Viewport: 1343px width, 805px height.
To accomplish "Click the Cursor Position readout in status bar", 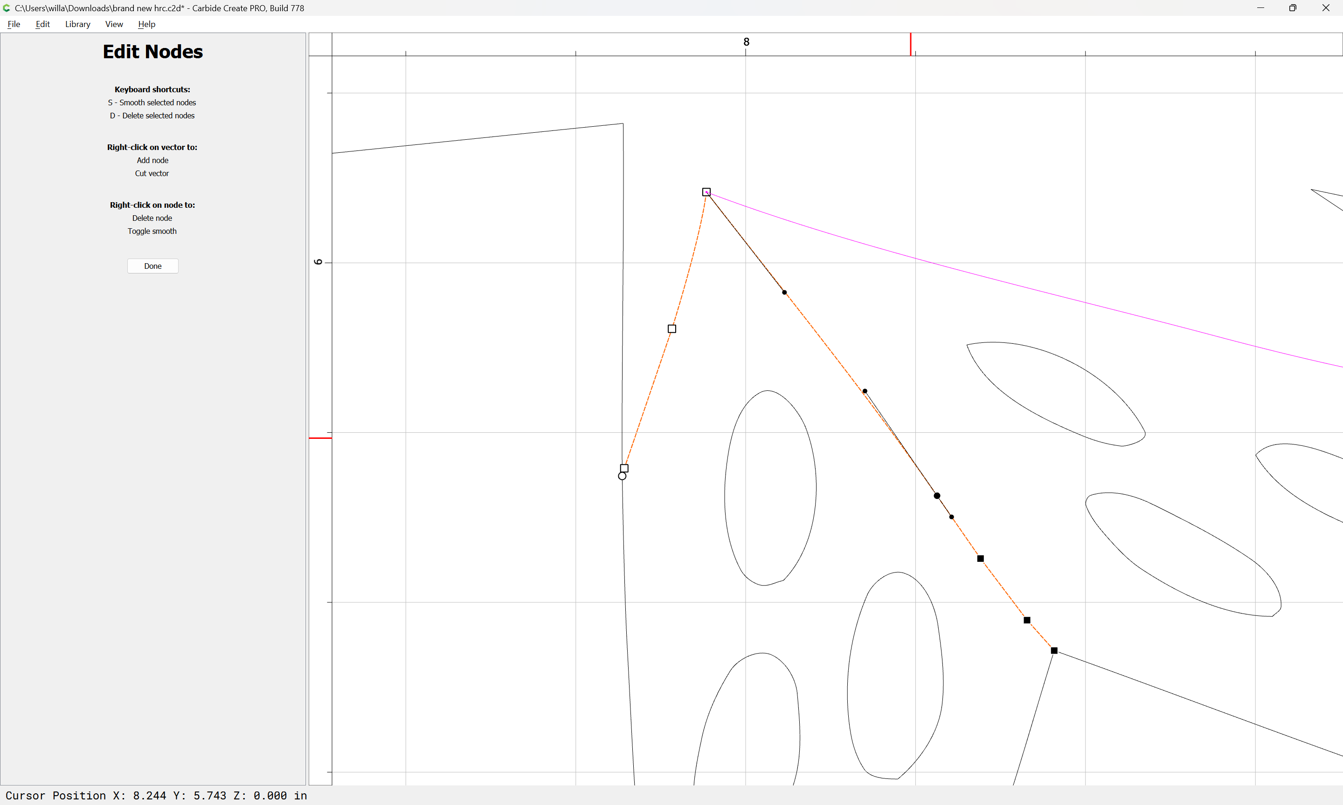I will tap(156, 795).
